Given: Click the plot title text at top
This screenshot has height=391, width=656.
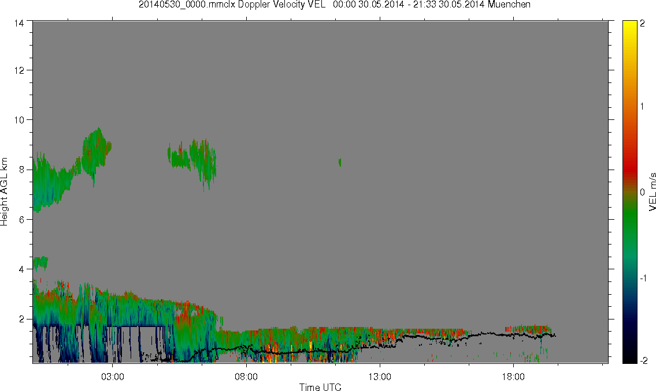Looking at the screenshot, I should 335,5.
